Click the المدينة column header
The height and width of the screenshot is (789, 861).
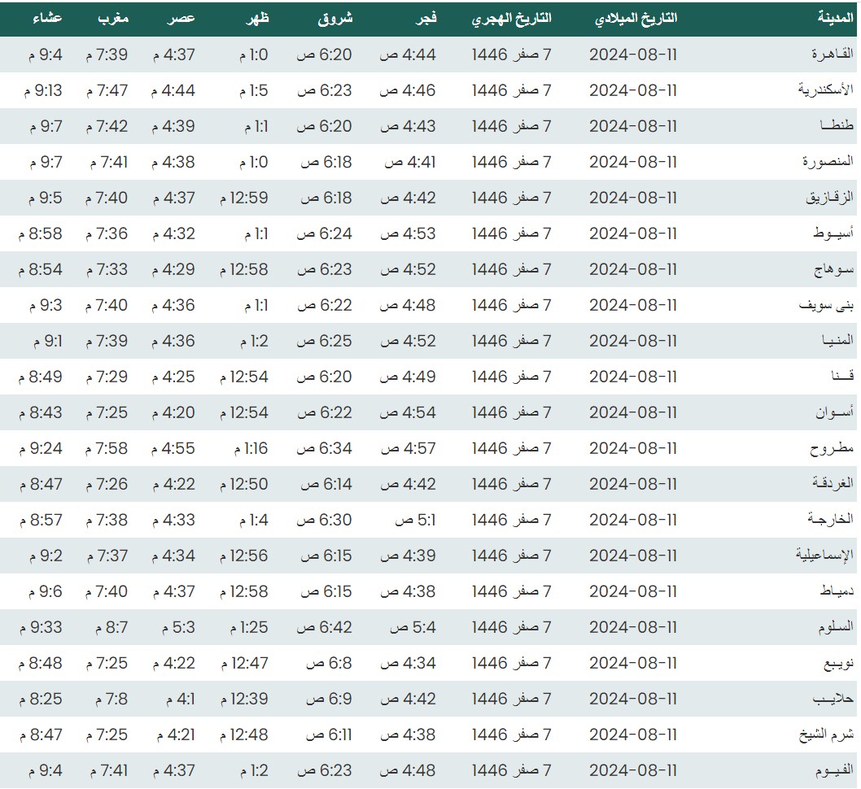pos(836,19)
